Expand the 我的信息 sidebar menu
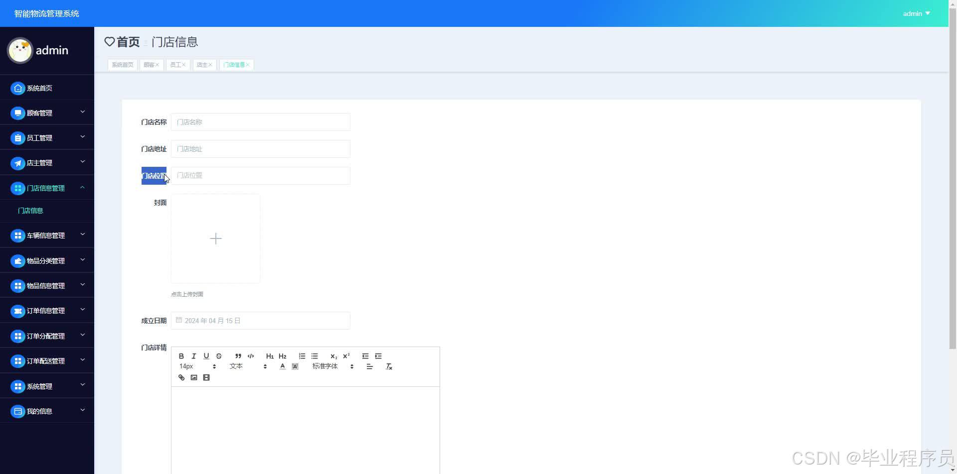This screenshot has width=957, height=474. [x=47, y=411]
